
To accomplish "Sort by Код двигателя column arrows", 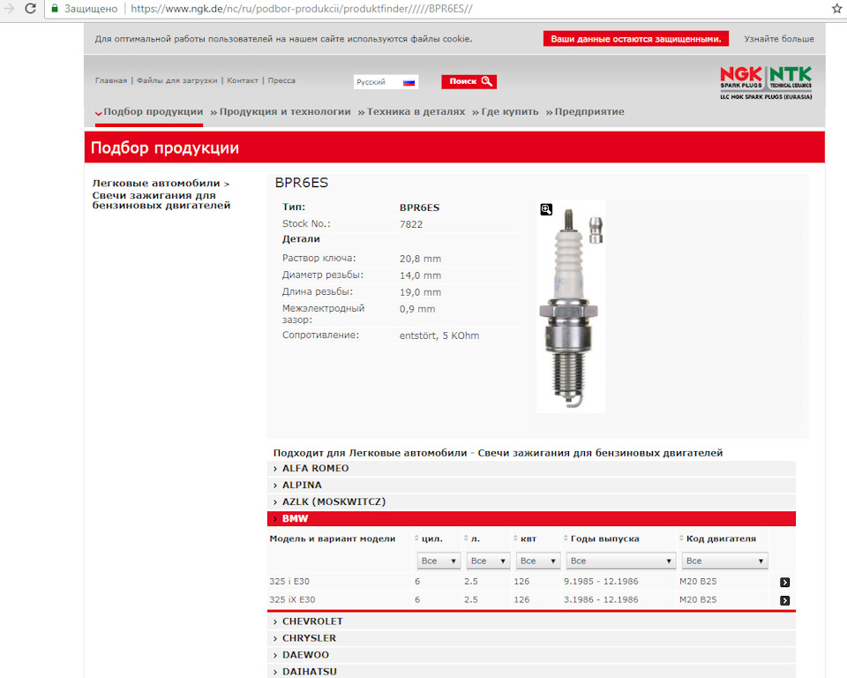I will [681, 539].
